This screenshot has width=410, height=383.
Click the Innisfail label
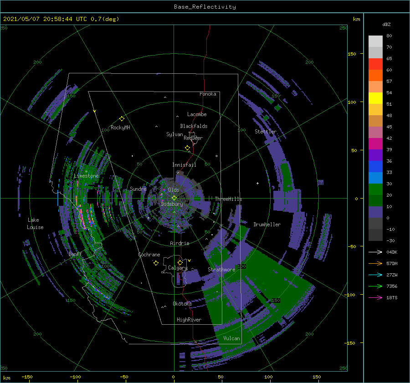point(184,165)
